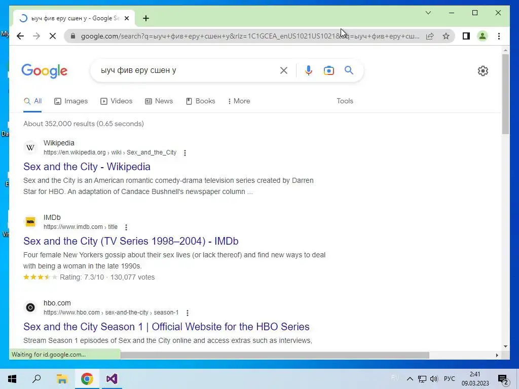Open search Tools
519x389 pixels.
point(345,101)
